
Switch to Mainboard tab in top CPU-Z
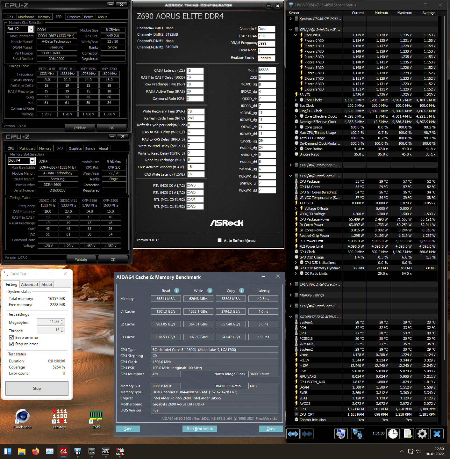pyautogui.click(x=26, y=17)
